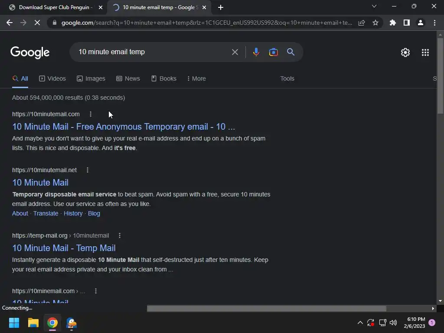Open the network display tray icon

pos(382,323)
